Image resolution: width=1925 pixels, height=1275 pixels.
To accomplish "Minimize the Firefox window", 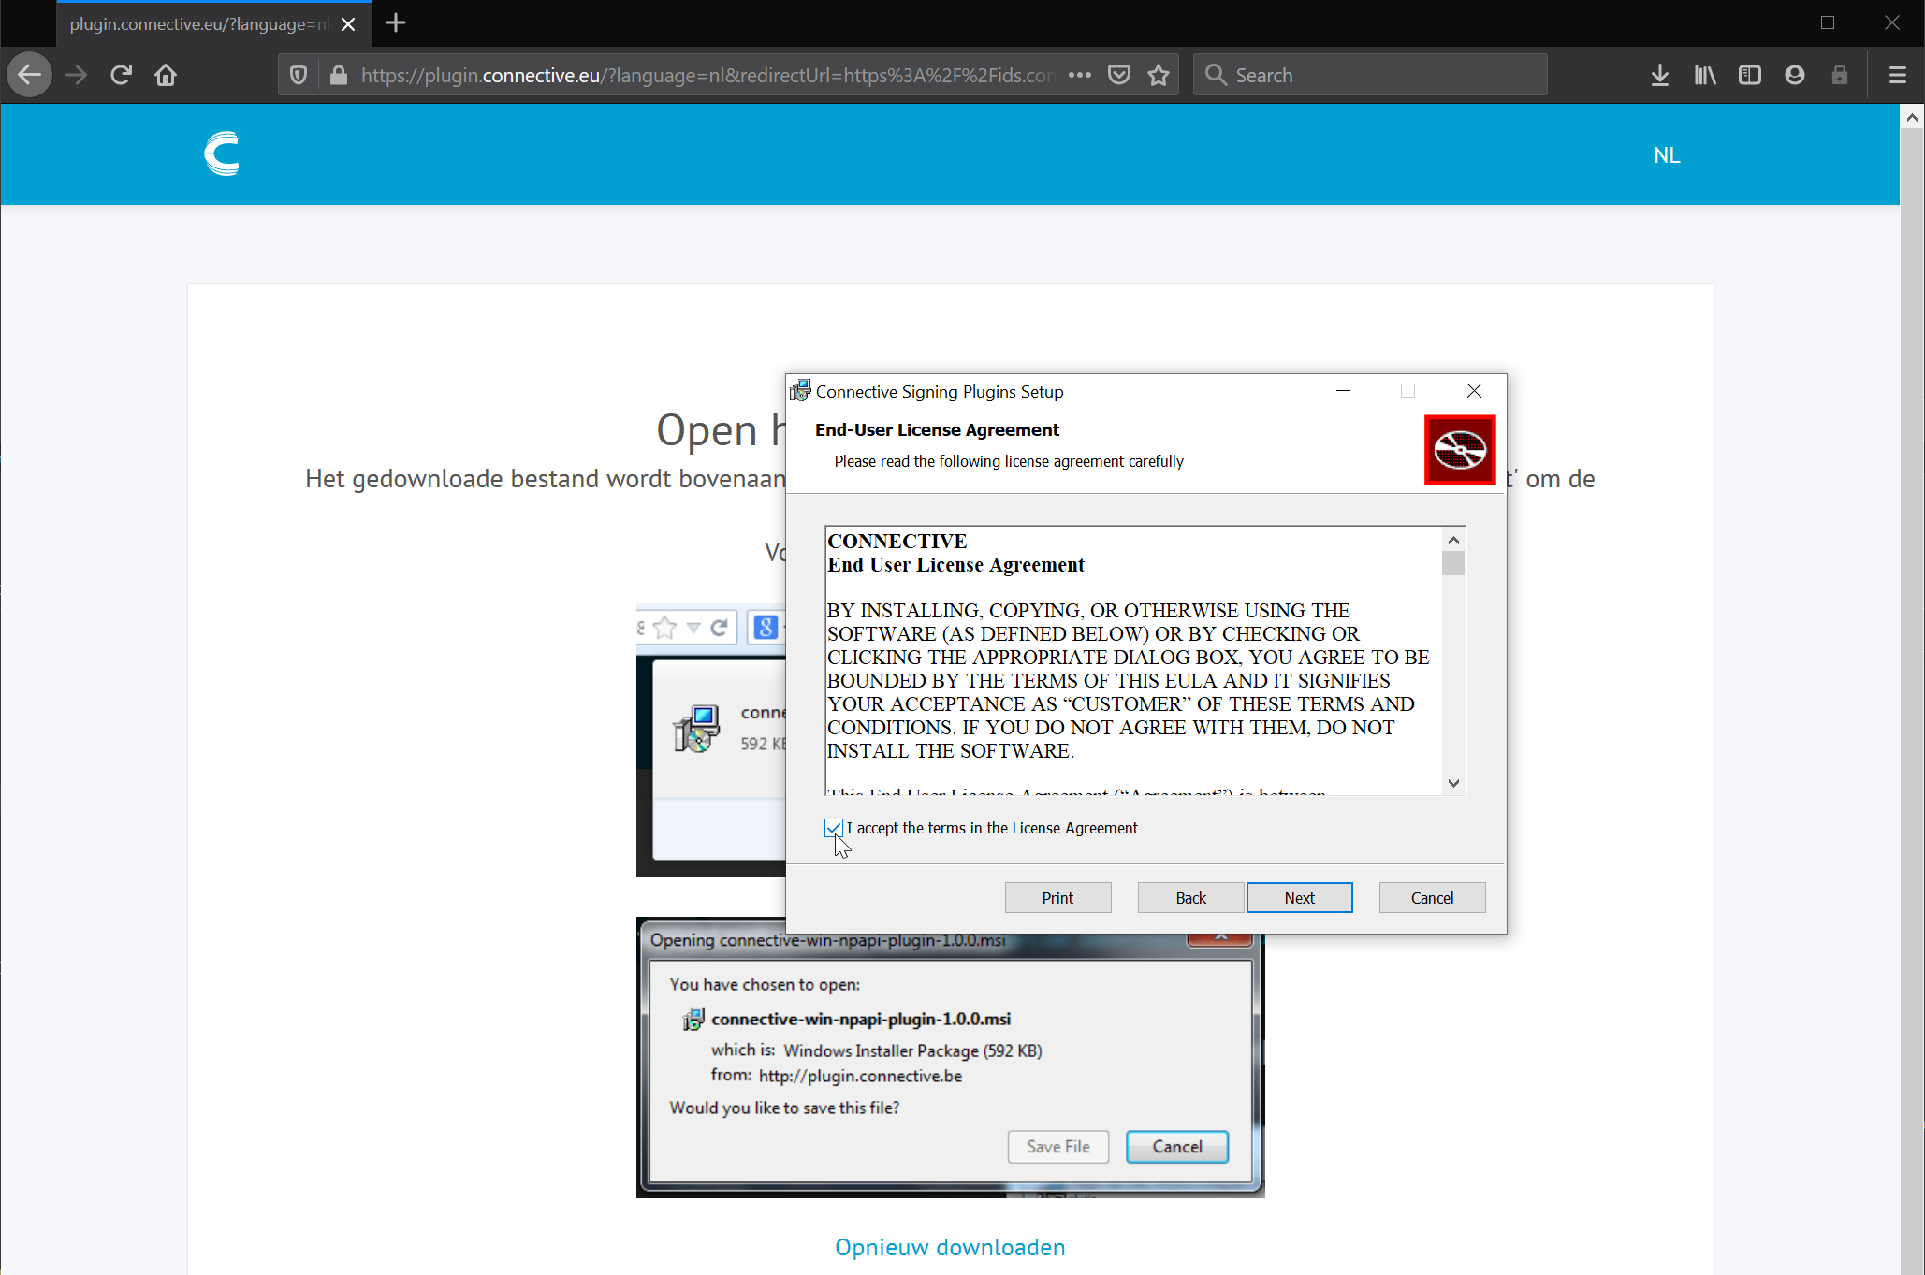I will 1763,22.
